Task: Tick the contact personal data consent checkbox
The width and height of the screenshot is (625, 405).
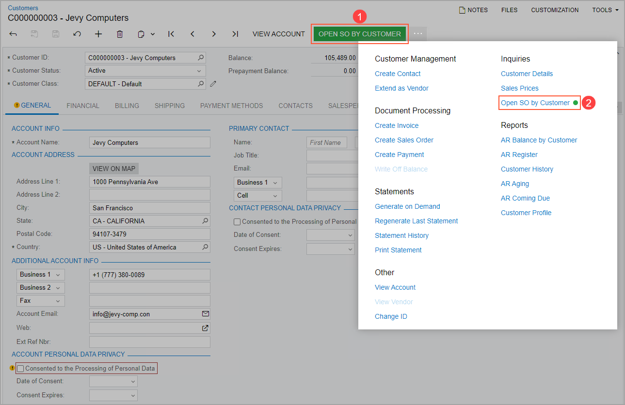Action: pyautogui.click(x=237, y=222)
